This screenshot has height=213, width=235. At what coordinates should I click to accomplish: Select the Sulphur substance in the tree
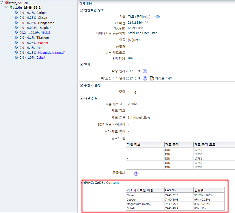(45, 28)
